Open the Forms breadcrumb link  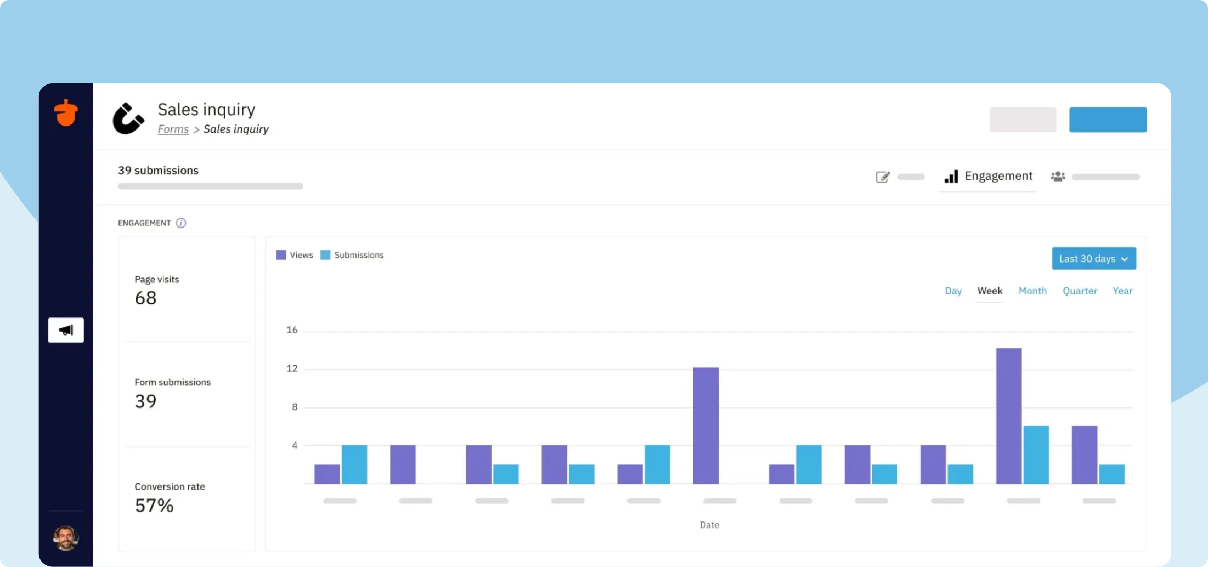click(173, 129)
